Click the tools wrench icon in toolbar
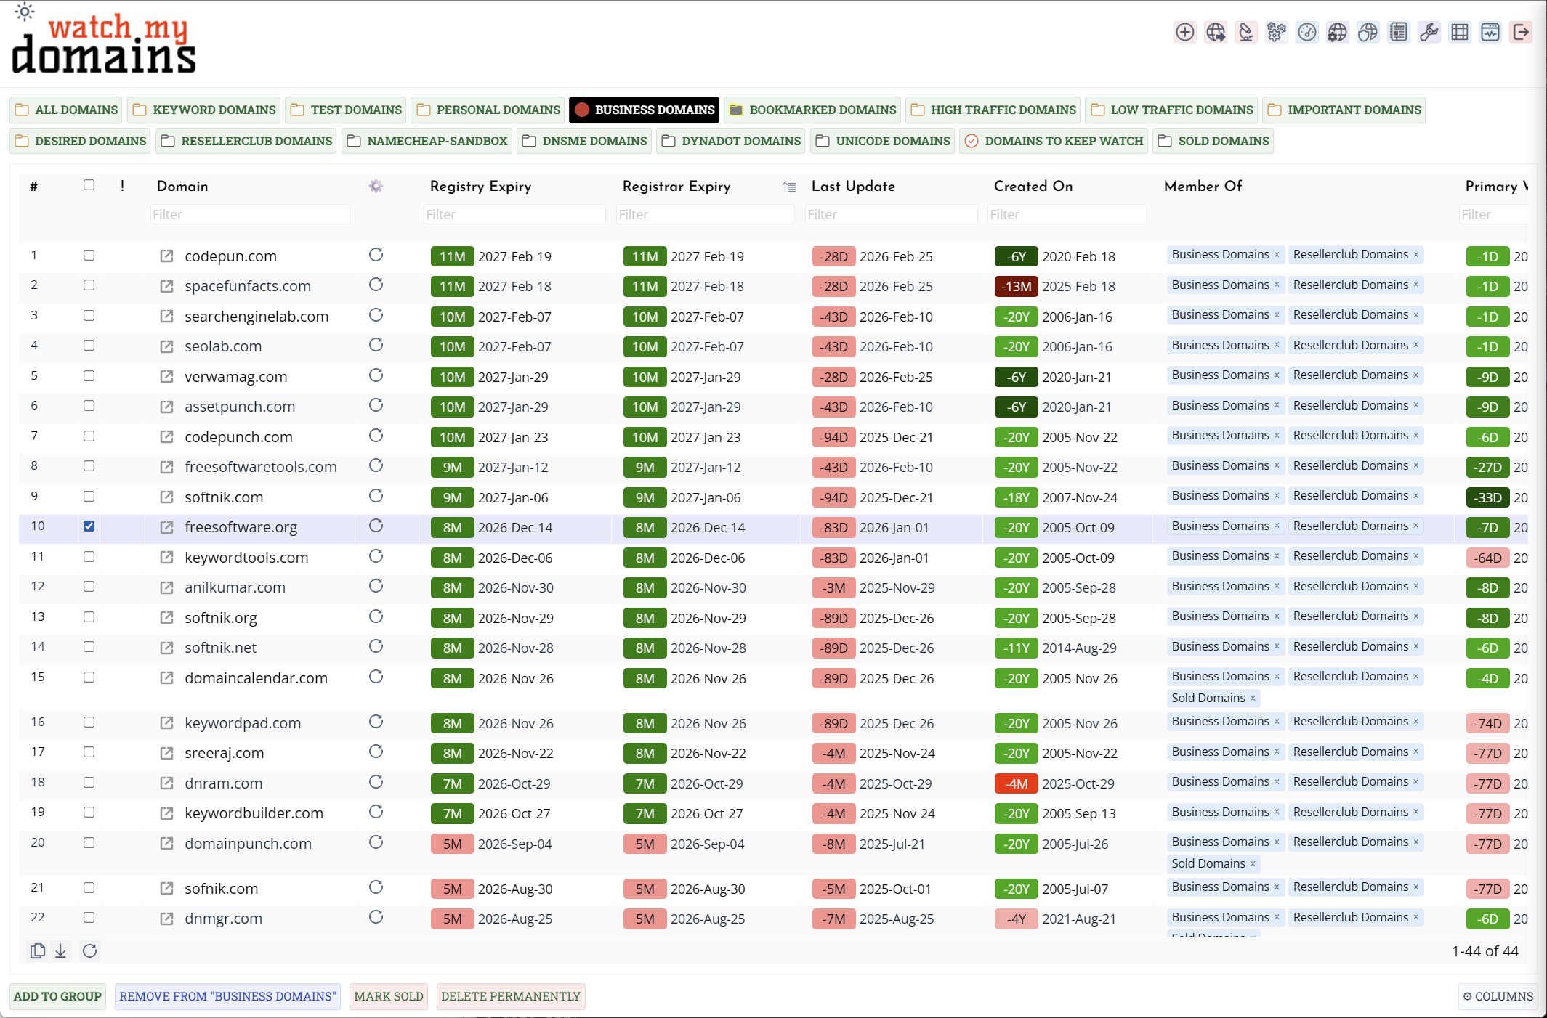The height and width of the screenshot is (1018, 1547). pos(1429,32)
